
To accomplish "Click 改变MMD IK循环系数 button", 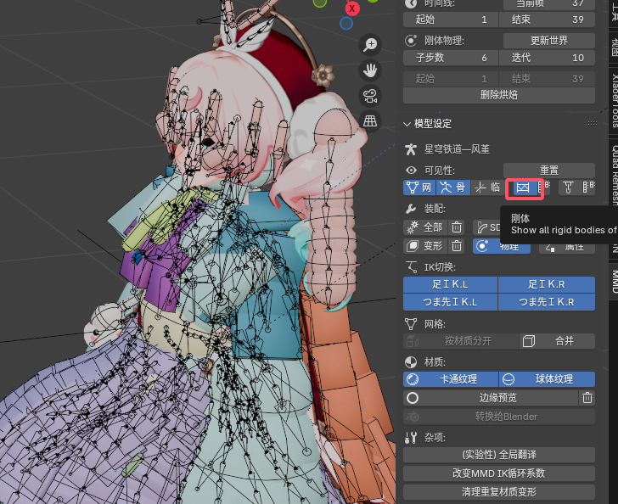I will (499, 473).
